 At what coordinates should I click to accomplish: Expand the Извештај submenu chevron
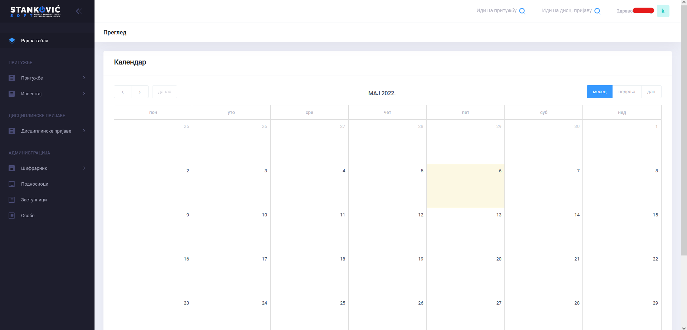(84, 94)
